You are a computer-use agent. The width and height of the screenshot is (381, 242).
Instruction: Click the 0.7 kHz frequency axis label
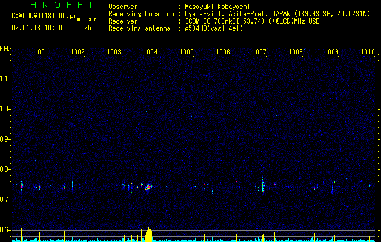point(5,200)
